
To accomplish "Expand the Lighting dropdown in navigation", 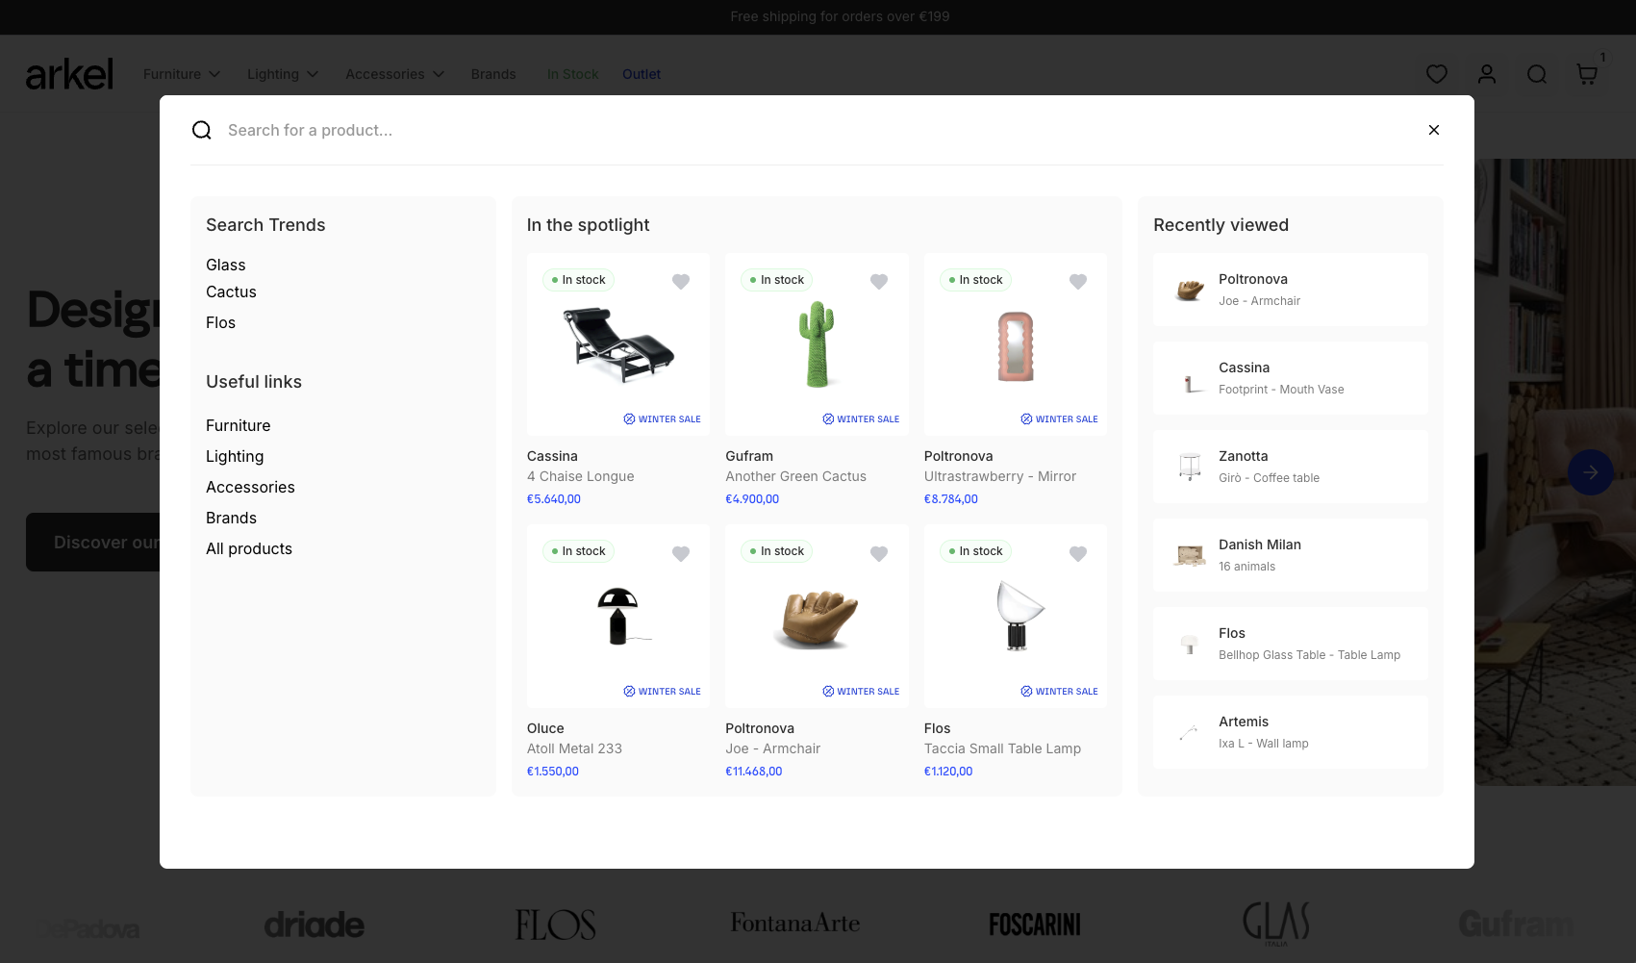I will click(282, 74).
